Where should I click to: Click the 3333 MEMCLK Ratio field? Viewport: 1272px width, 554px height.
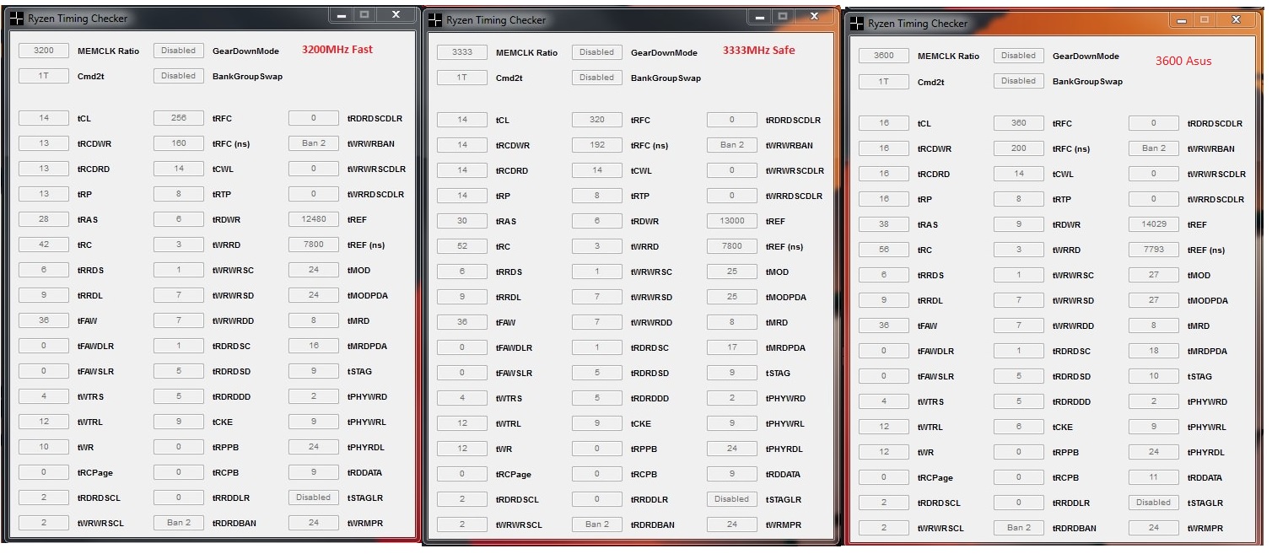[462, 52]
